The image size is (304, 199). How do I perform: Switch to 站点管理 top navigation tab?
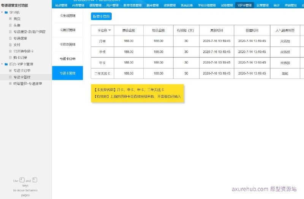(61, 5)
